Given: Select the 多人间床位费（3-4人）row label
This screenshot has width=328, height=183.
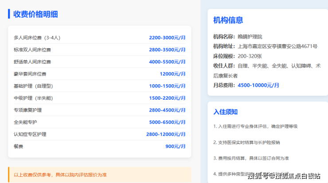Looking at the screenshot, I should click(37, 38).
